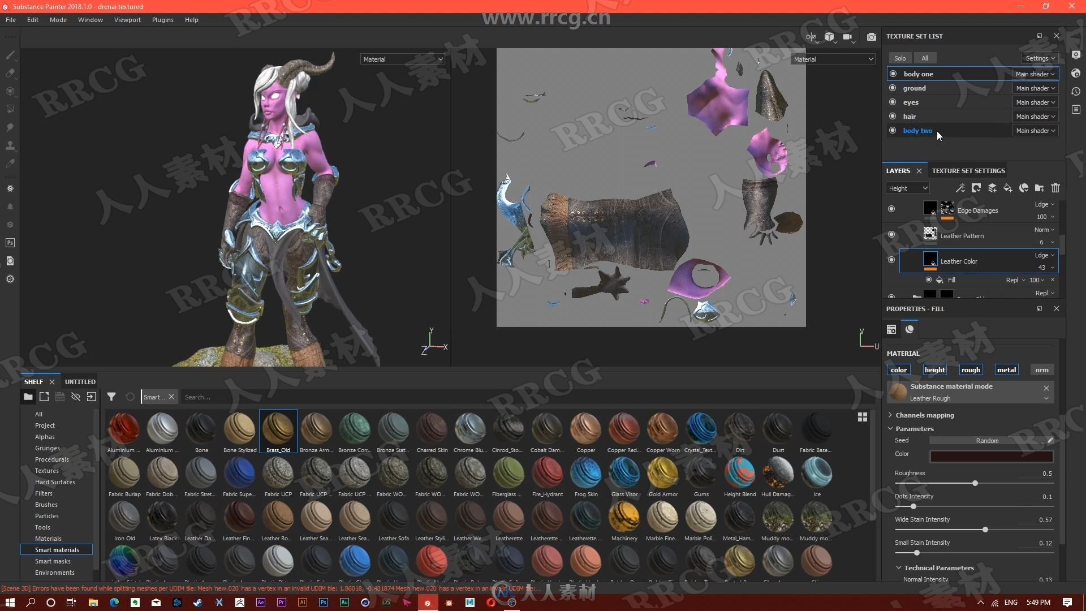The image size is (1086, 611).
Task: Open Shader Settings icon on right dock
Action: coord(1076,73)
